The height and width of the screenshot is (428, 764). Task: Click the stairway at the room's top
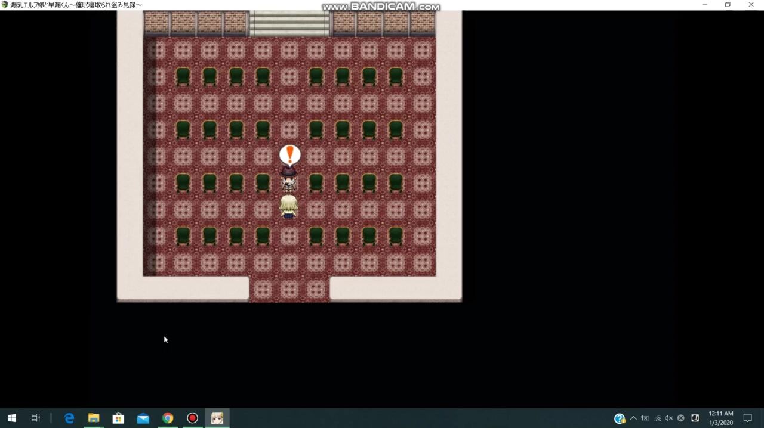(x=289, y=24)
